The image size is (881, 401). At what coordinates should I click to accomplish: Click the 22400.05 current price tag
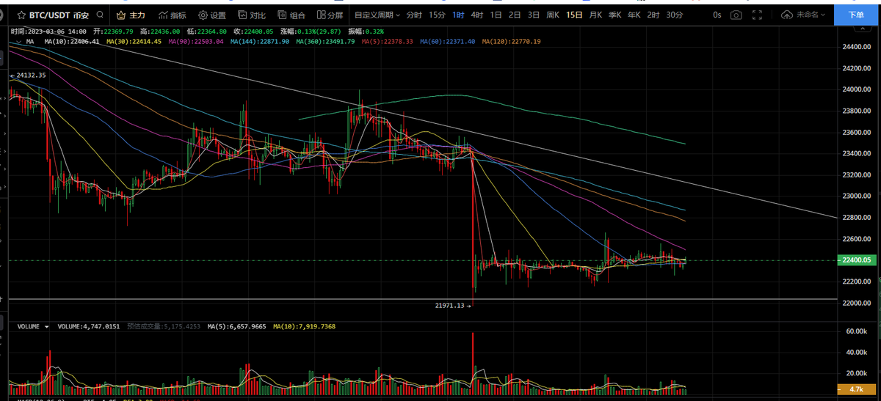(x=856, y=260)
